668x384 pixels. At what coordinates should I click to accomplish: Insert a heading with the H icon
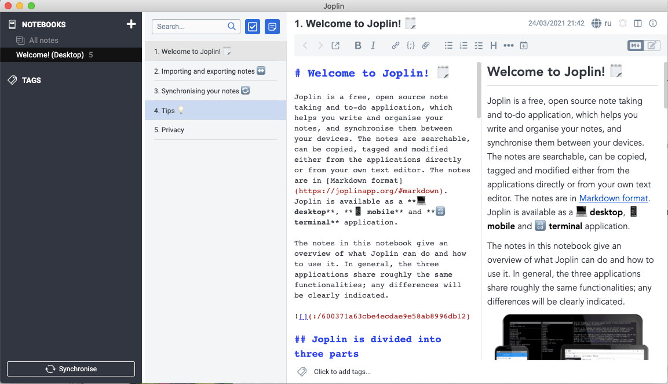[494, 45]
